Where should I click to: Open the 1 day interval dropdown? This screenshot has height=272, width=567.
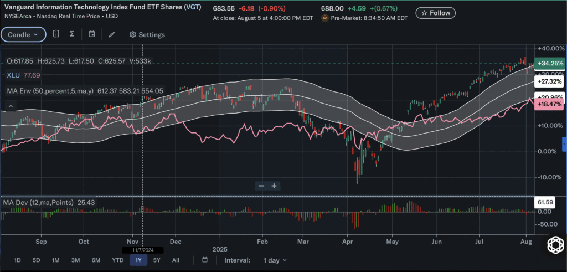pyautogui.click(x=275, y=260)
